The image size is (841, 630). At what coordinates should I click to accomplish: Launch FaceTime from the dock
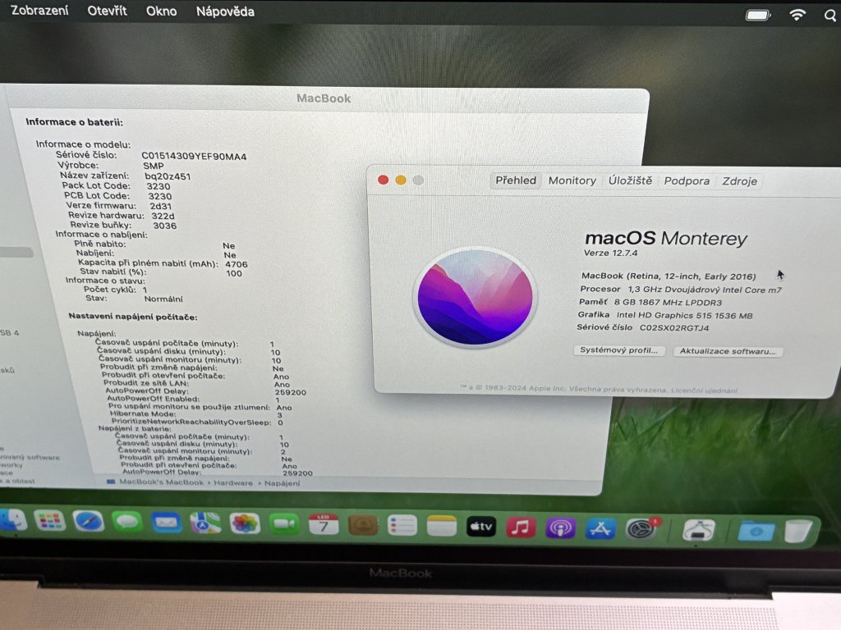click(x=284, y=523)
